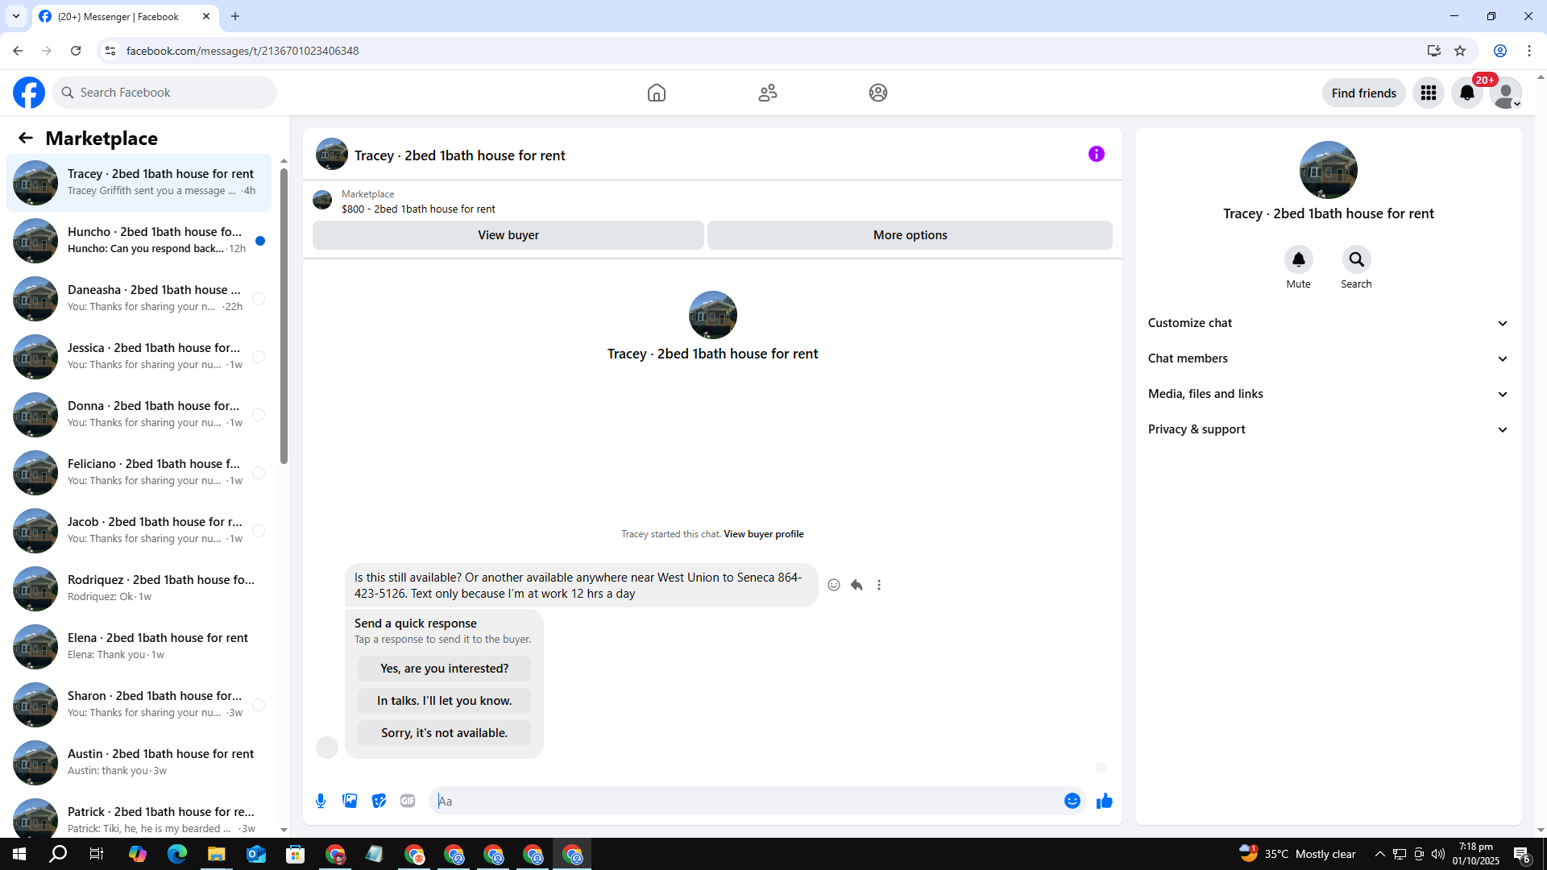Open the Groups icon in top navigation

point(878,93)
